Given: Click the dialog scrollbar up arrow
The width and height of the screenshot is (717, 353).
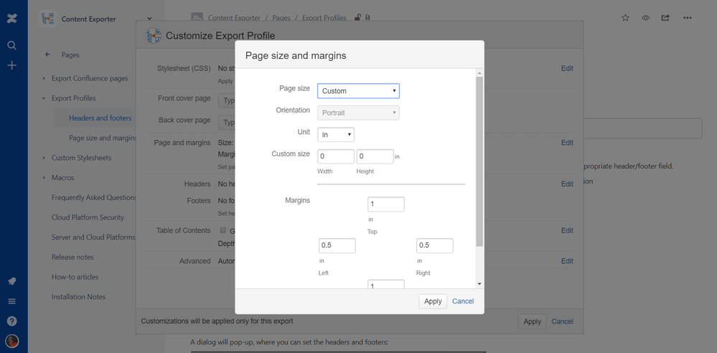Looking at the screenshot, I should 479,73.
